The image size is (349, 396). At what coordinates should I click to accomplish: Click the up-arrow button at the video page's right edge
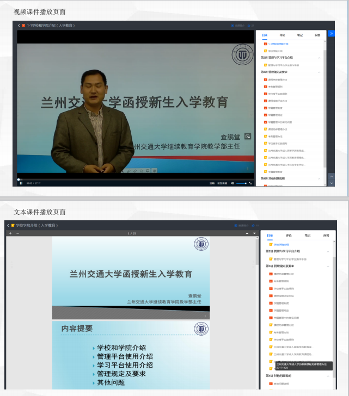[x=332, y=176]
